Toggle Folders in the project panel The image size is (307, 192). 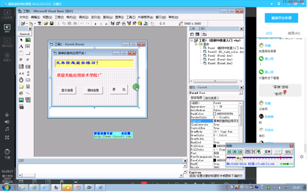click(205, 35)
